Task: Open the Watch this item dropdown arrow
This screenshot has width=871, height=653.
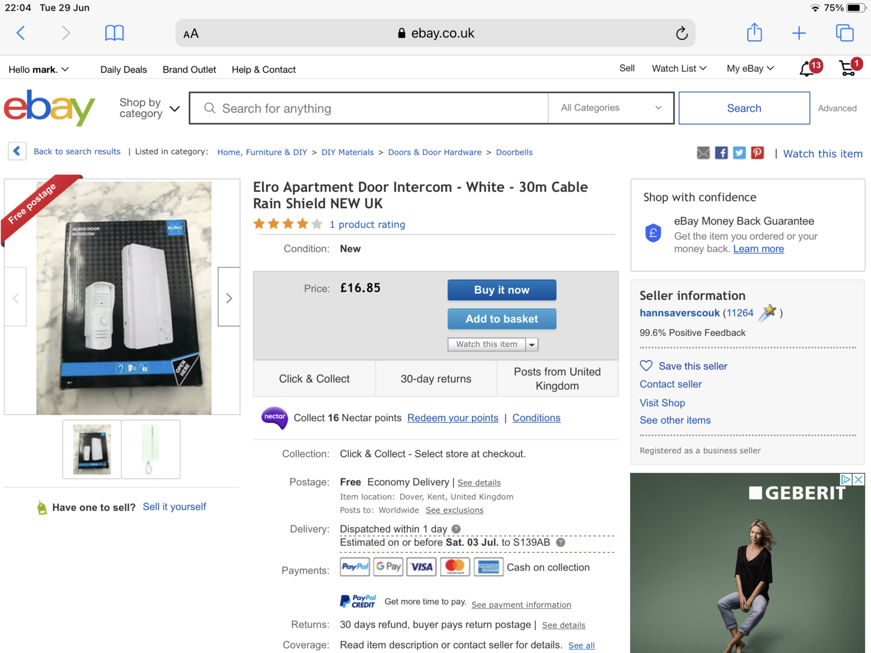Action: [532, 344]
